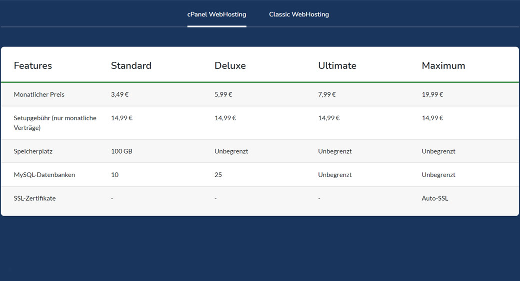Screen dimensions: 520x281
Task: Click the 25 databases value for Deluxe
Action: point(218,175)
